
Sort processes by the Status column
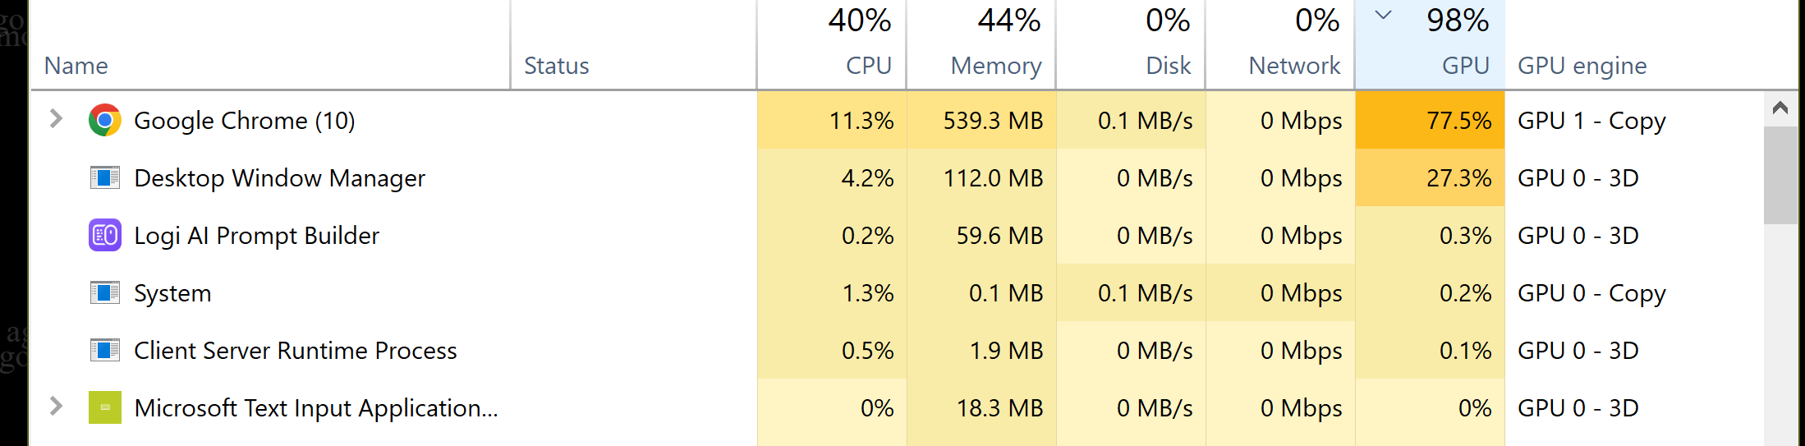point(556,66)
